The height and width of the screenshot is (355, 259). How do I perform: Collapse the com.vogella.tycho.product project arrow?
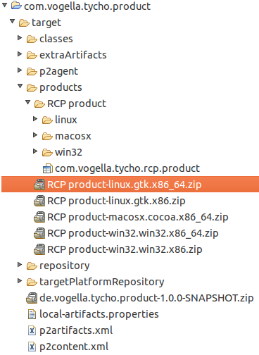pyautogui.click(x=4, y=5)
